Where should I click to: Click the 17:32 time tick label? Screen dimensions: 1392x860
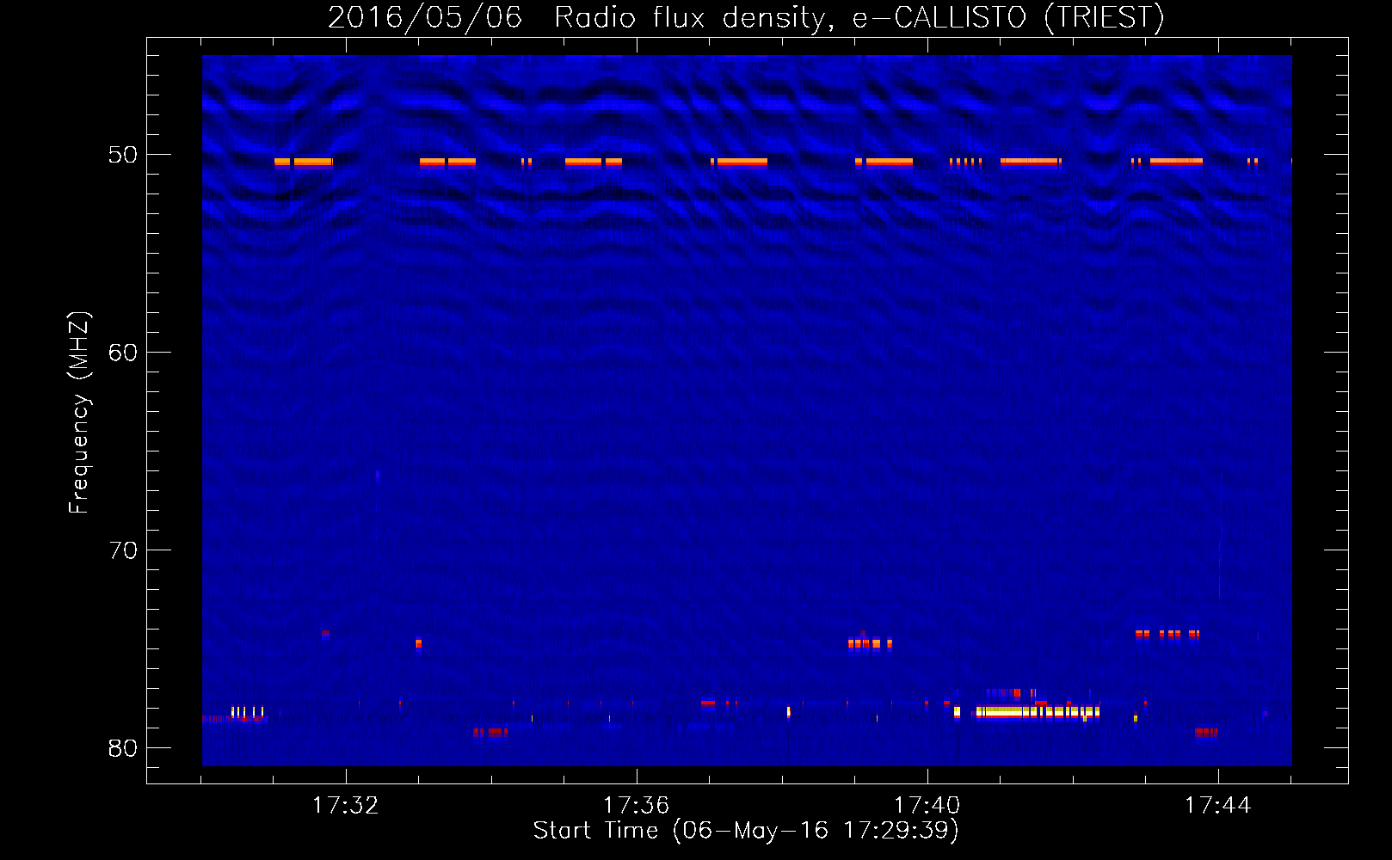point(345,806)
